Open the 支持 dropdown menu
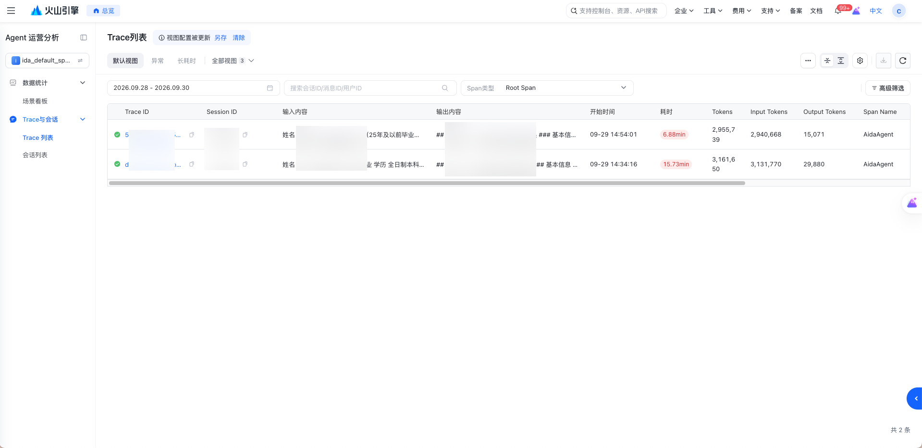 771,11
